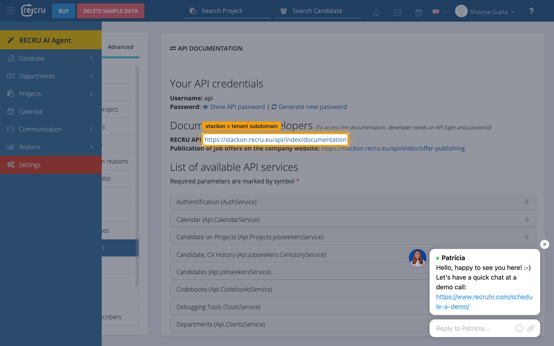Expand Codebooks (Api.CodebooksService) row
The width and height of the screenshot is (554, 346).
pyautogui.click(x=353, y=289)
